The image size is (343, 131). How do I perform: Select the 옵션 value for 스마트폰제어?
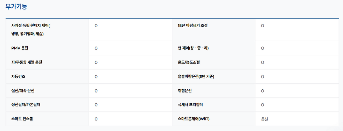[x=265, y=119]
